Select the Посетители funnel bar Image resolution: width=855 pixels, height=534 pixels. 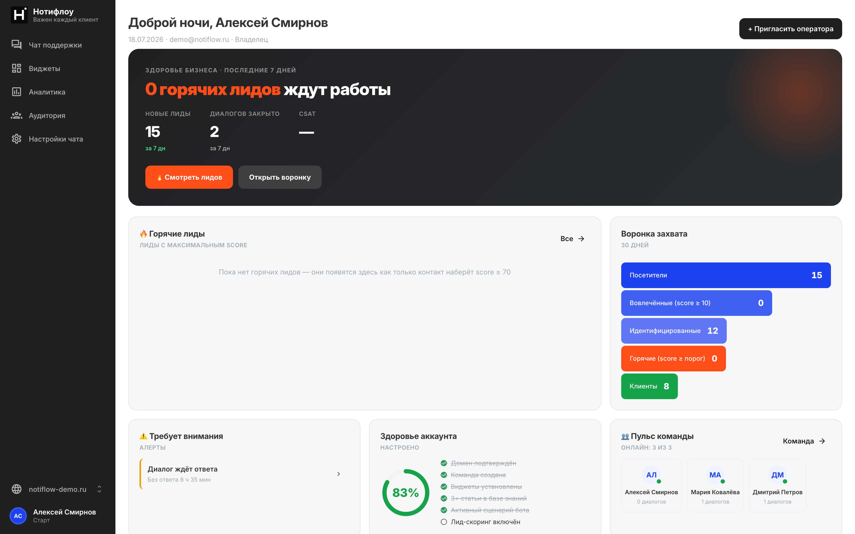(x=726, y=275)
